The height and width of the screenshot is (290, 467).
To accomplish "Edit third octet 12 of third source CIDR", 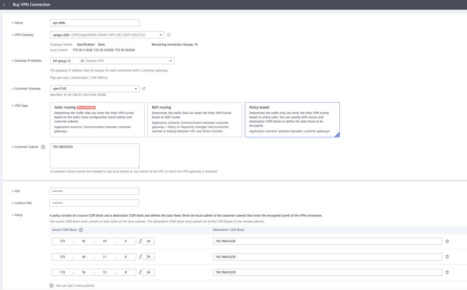I will coord(104,272).
